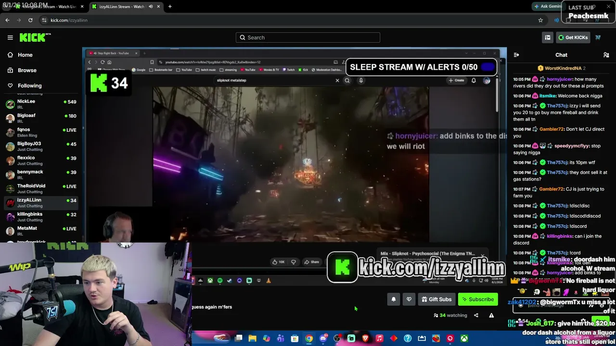Open TheRoidVoid's channel in the sidebar
The width and height of the screenshot is (616, 346).
point(41,188)
